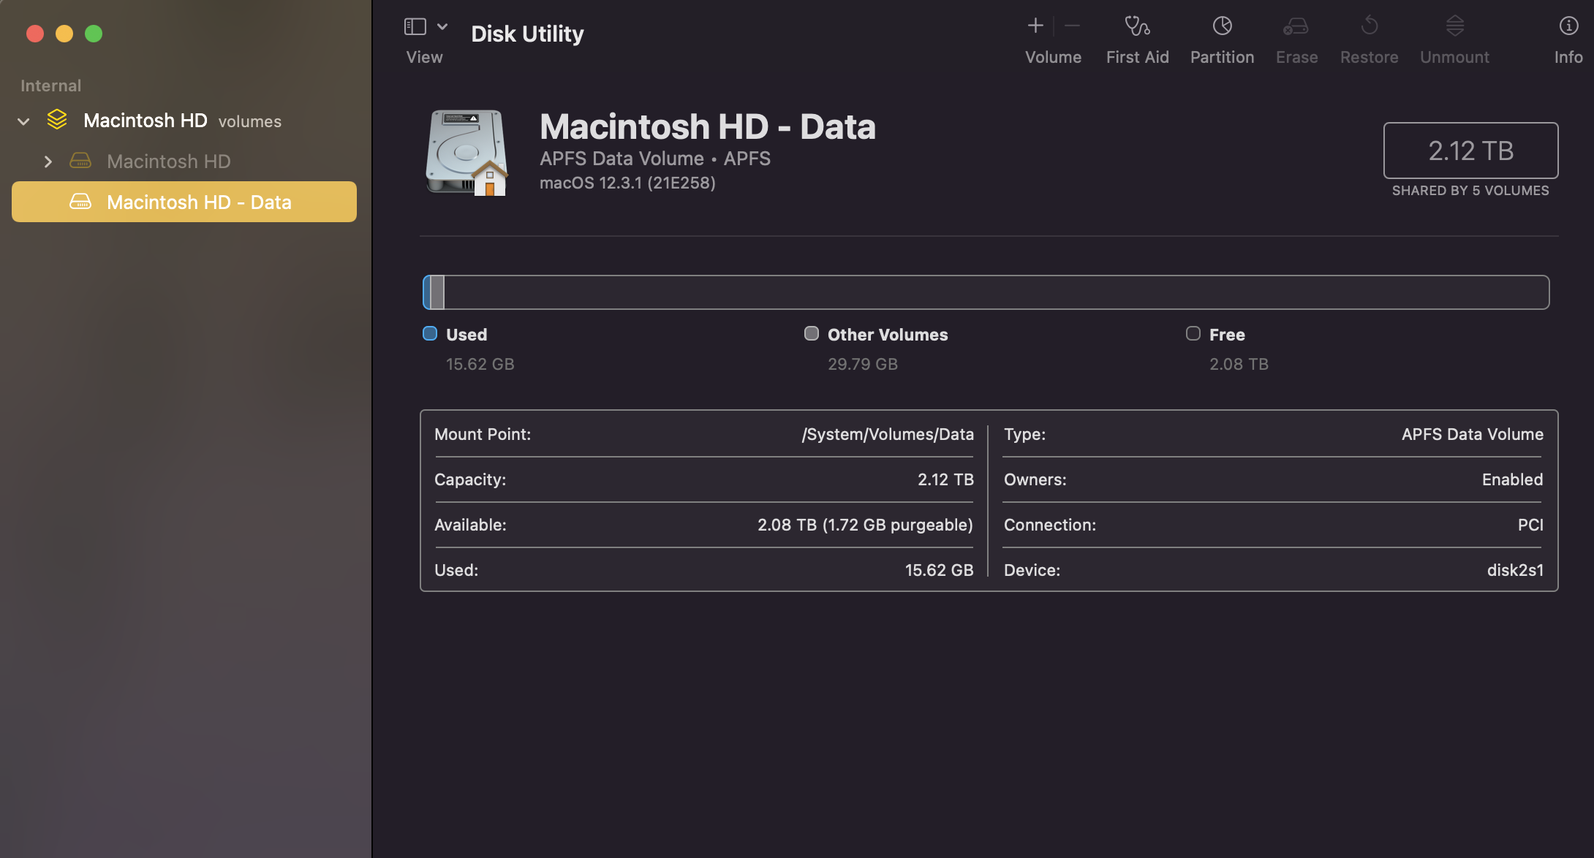Expand the Macintosh HD volume chevron

pos(48,162)
